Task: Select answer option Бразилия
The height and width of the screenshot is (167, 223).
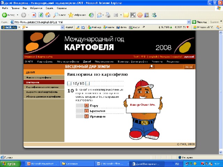Action: 86,111
